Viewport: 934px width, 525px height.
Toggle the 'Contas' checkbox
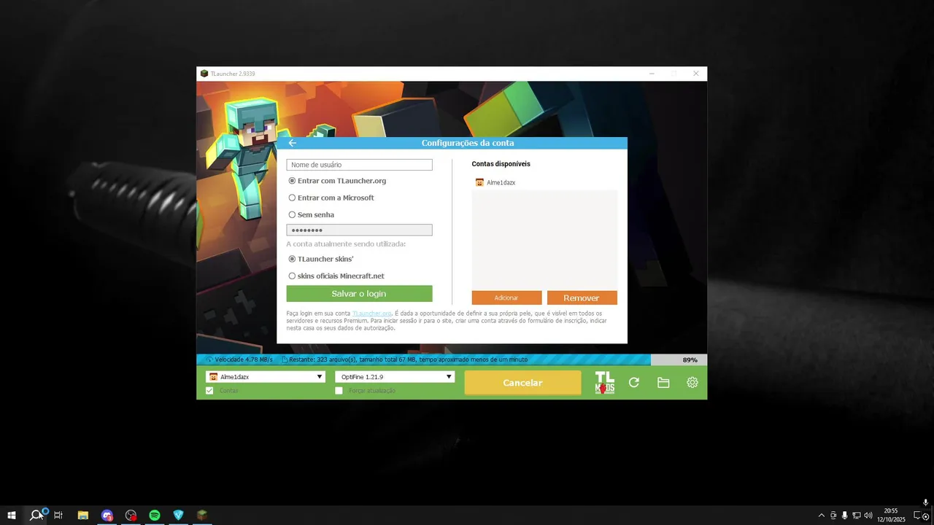209,391
